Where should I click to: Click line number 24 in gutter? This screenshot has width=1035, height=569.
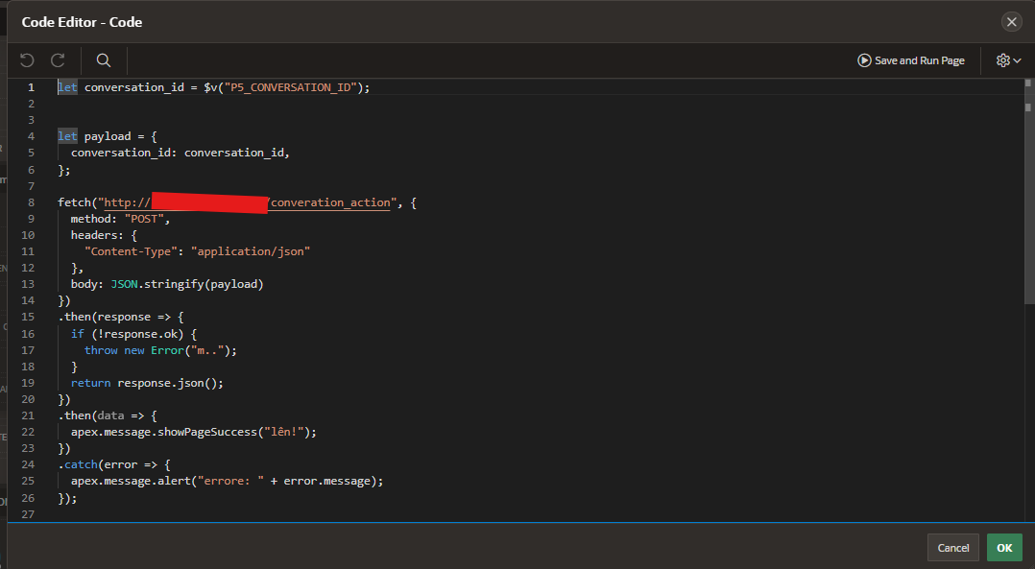point(28,464)
